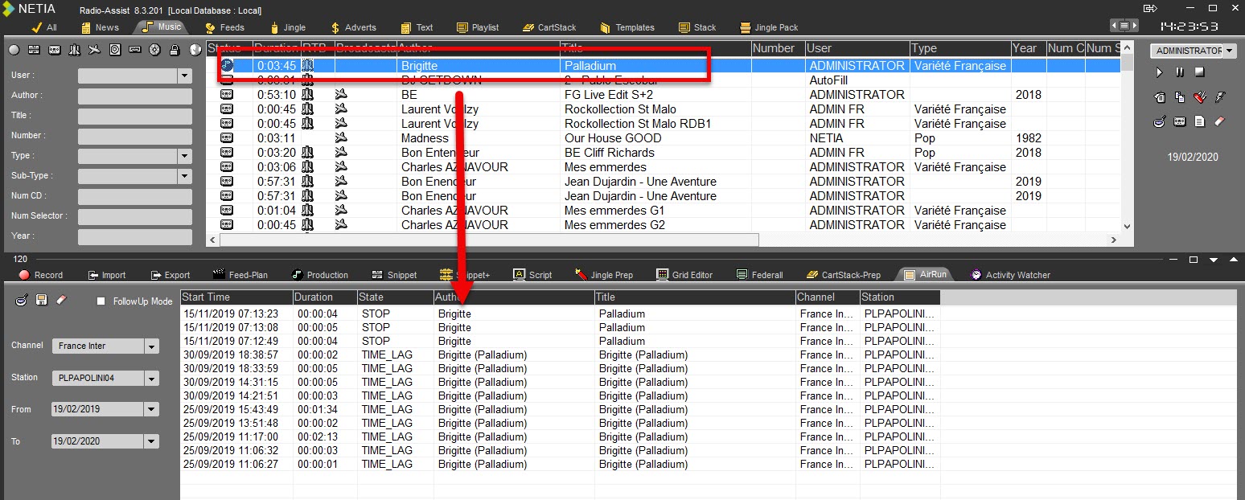
Task: Sort by the Duration column header in AirRun
Action: 323,297
